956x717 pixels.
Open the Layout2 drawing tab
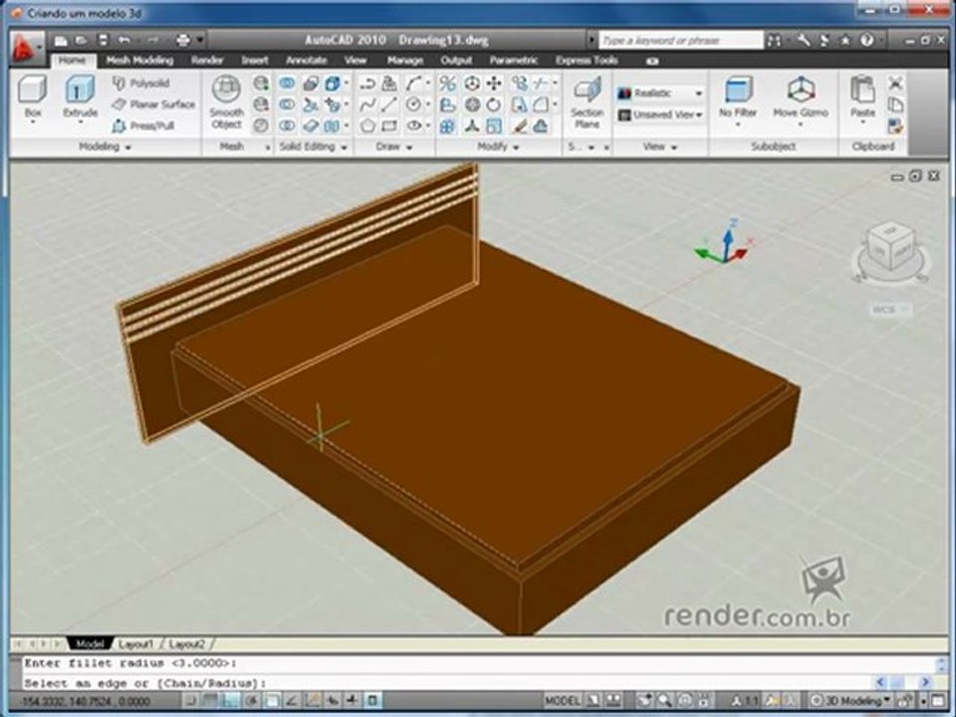[x=186, y=644]
